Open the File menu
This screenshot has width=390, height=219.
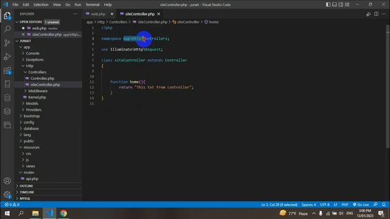click(x=15, y=4)
